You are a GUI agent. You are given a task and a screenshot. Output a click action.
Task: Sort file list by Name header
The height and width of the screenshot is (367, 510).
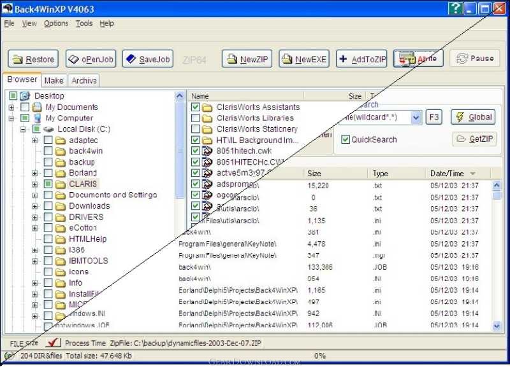click(246, 96)
